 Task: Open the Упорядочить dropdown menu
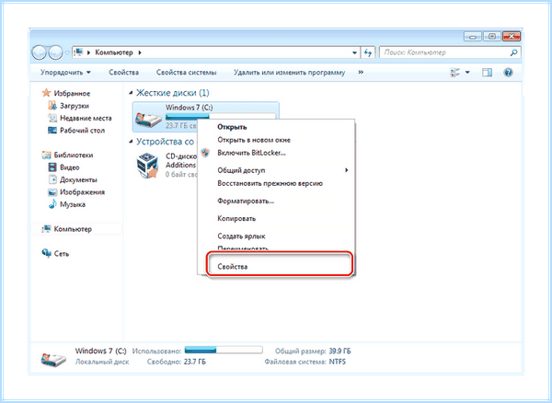click(x=65, y=73)
